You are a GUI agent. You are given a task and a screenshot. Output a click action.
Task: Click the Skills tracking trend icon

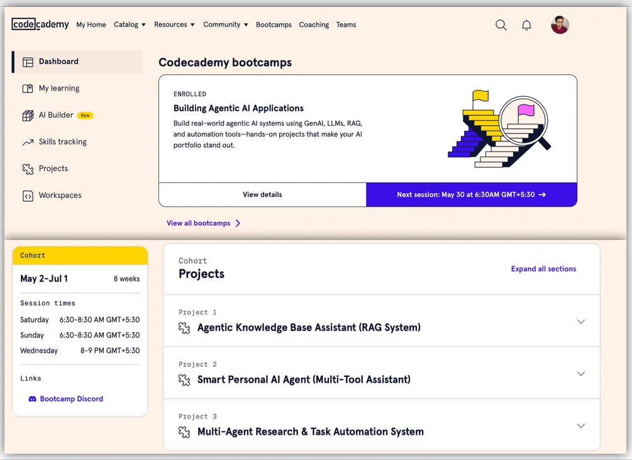(28, 142)
